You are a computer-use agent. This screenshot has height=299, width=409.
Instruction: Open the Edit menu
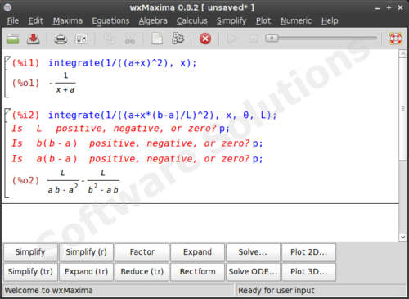[35, 20]
